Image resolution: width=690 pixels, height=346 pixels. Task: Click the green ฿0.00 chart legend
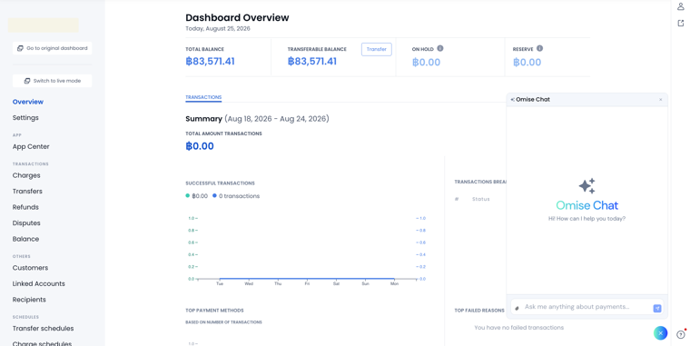click(x=197, y=196)
